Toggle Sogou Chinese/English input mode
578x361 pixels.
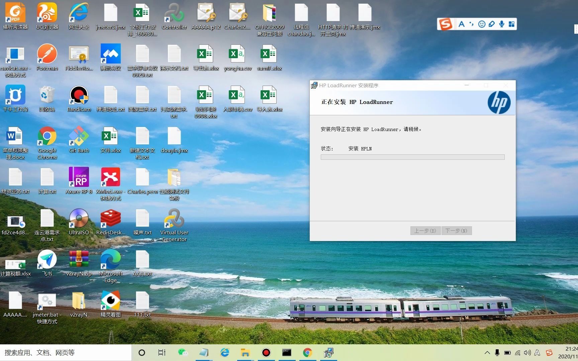click(461, 24)
